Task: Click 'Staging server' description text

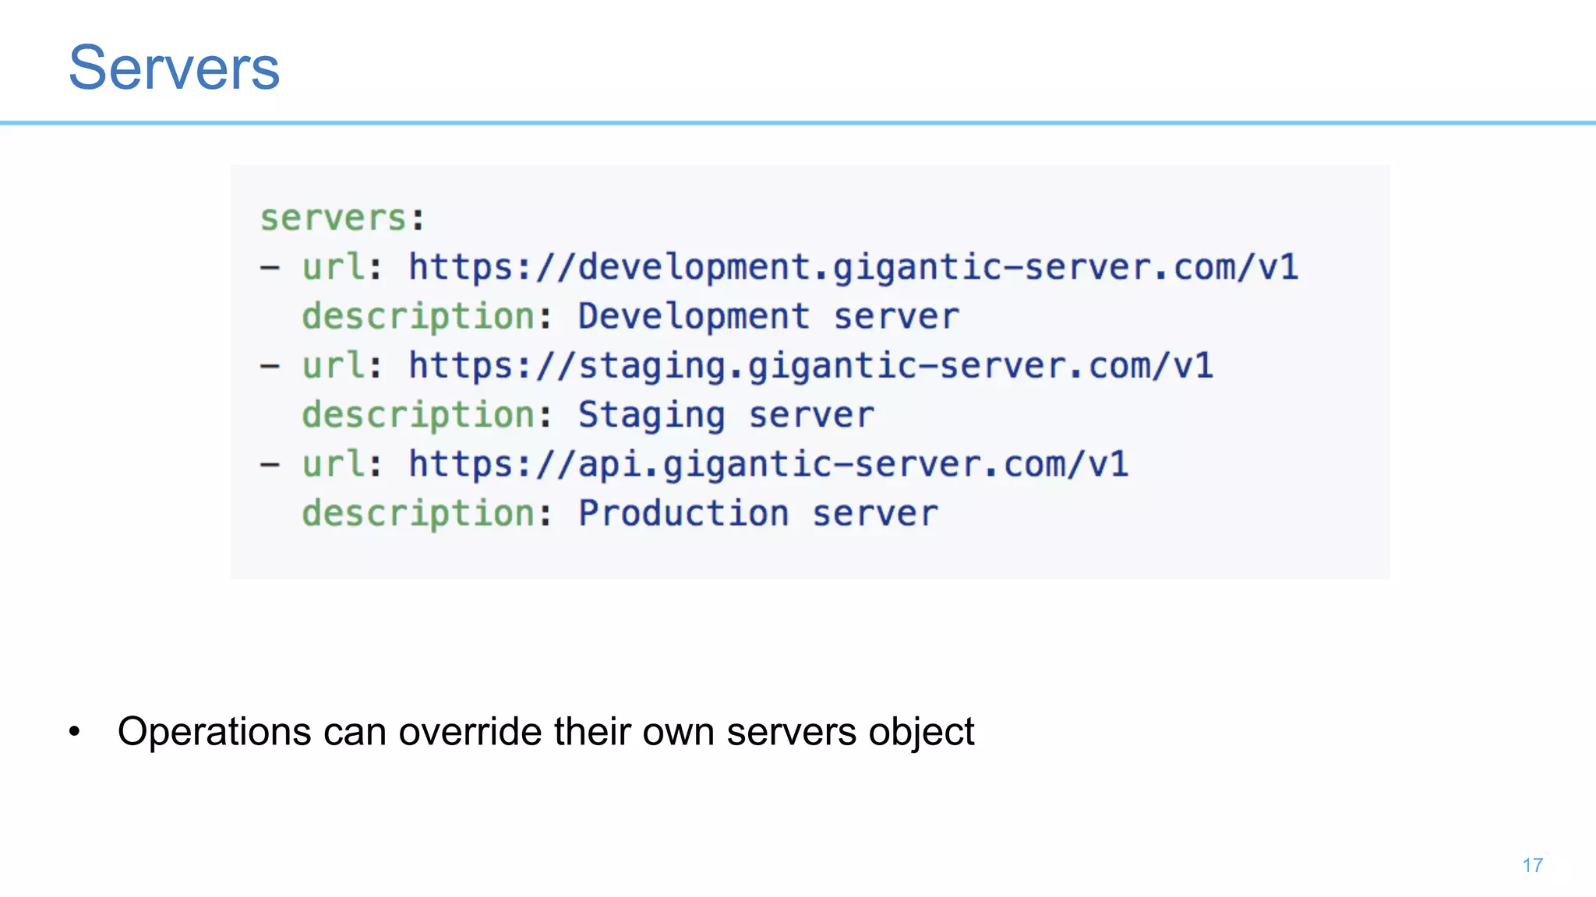Action: coord(726,416)
